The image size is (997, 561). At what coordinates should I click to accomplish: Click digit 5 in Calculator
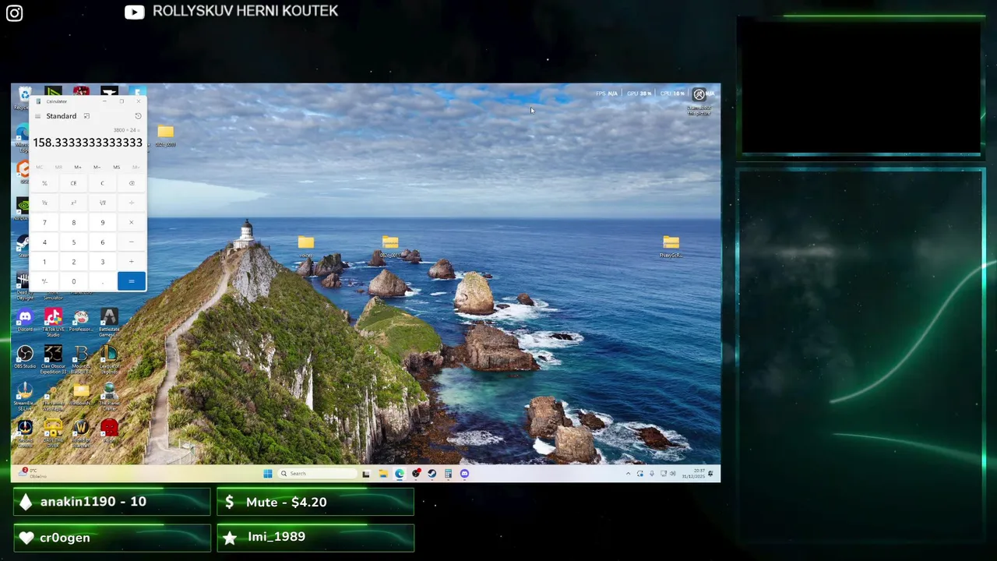[73, 242]
